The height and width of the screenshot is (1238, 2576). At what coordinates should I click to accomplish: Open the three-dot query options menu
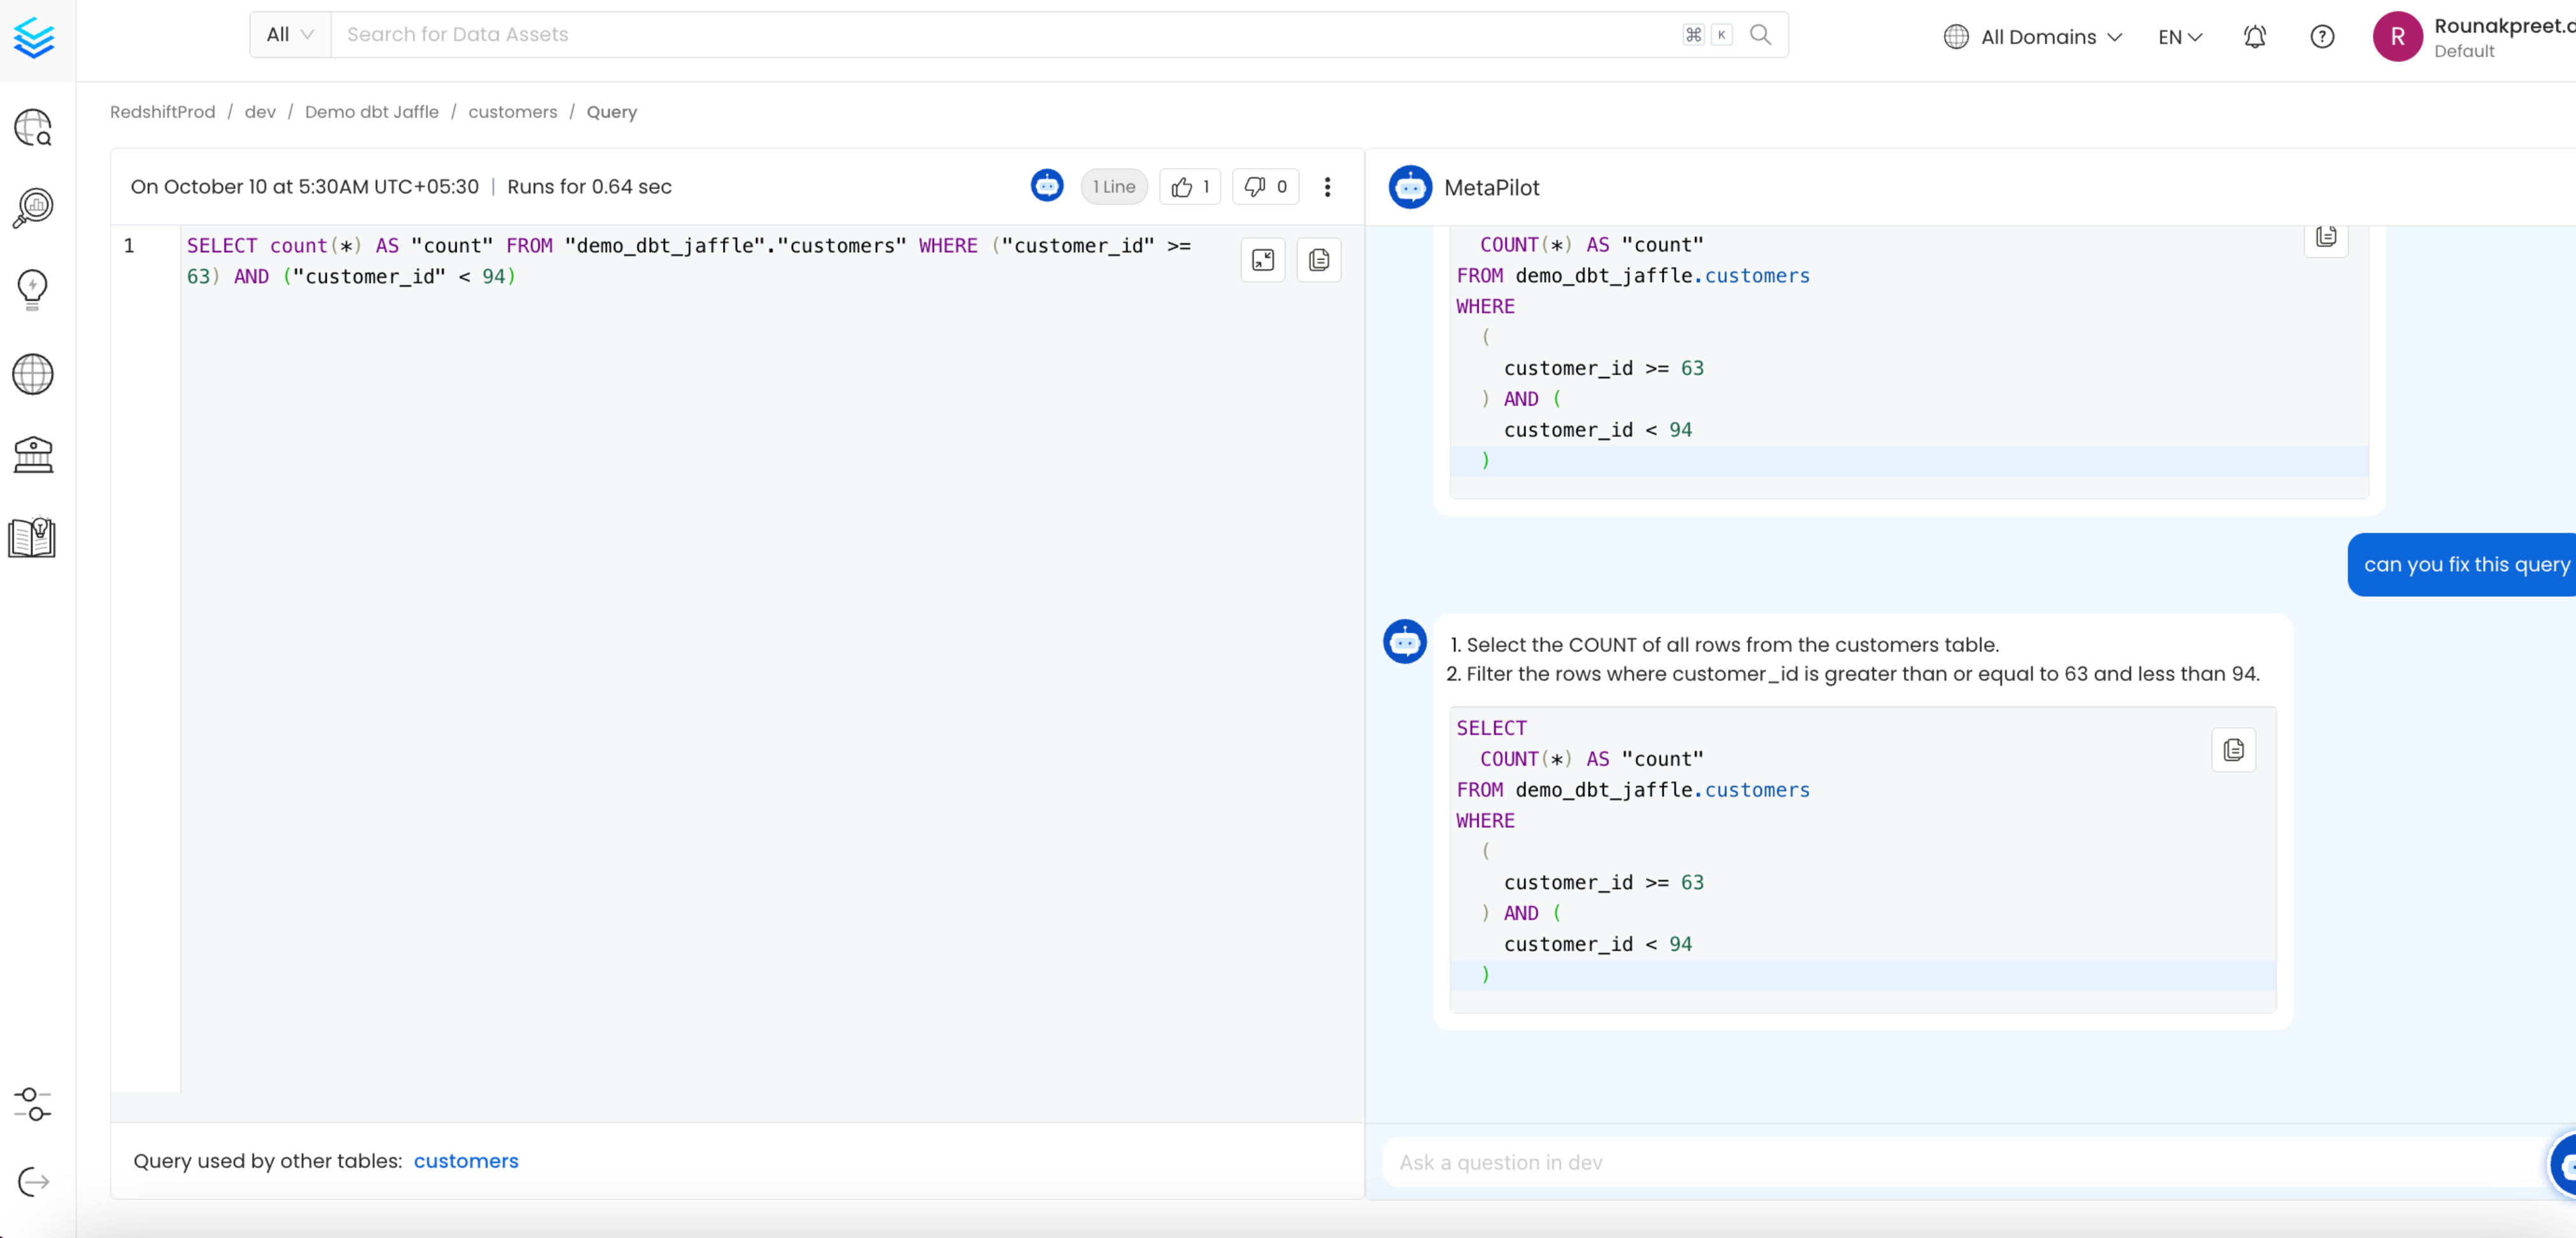pyautogui.click(x=1328, y=187)
